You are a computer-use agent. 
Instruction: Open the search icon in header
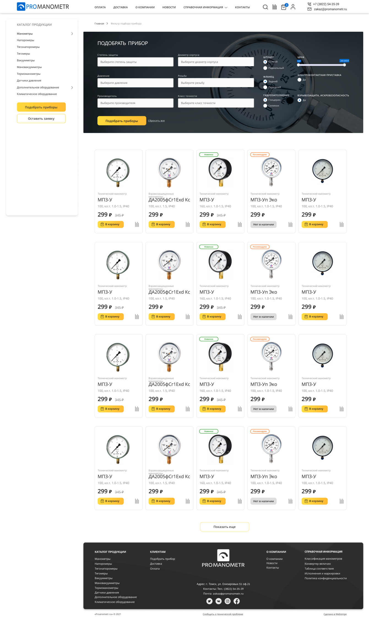pyautogui.click(x=265, y=7)
